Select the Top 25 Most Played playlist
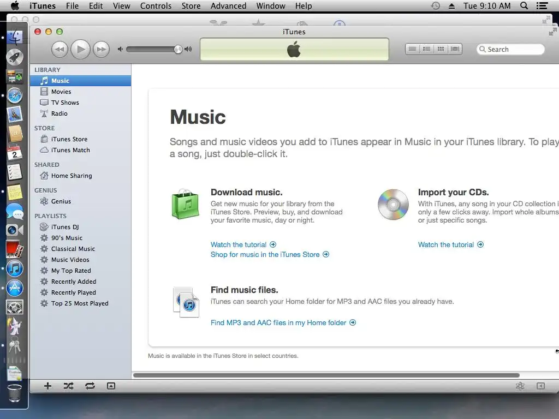559x419 pixels. (81, 303)
